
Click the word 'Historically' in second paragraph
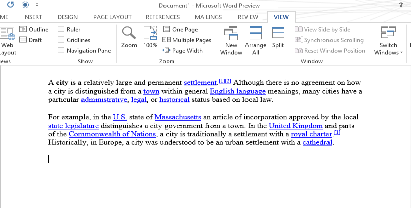tap(67, 143)
